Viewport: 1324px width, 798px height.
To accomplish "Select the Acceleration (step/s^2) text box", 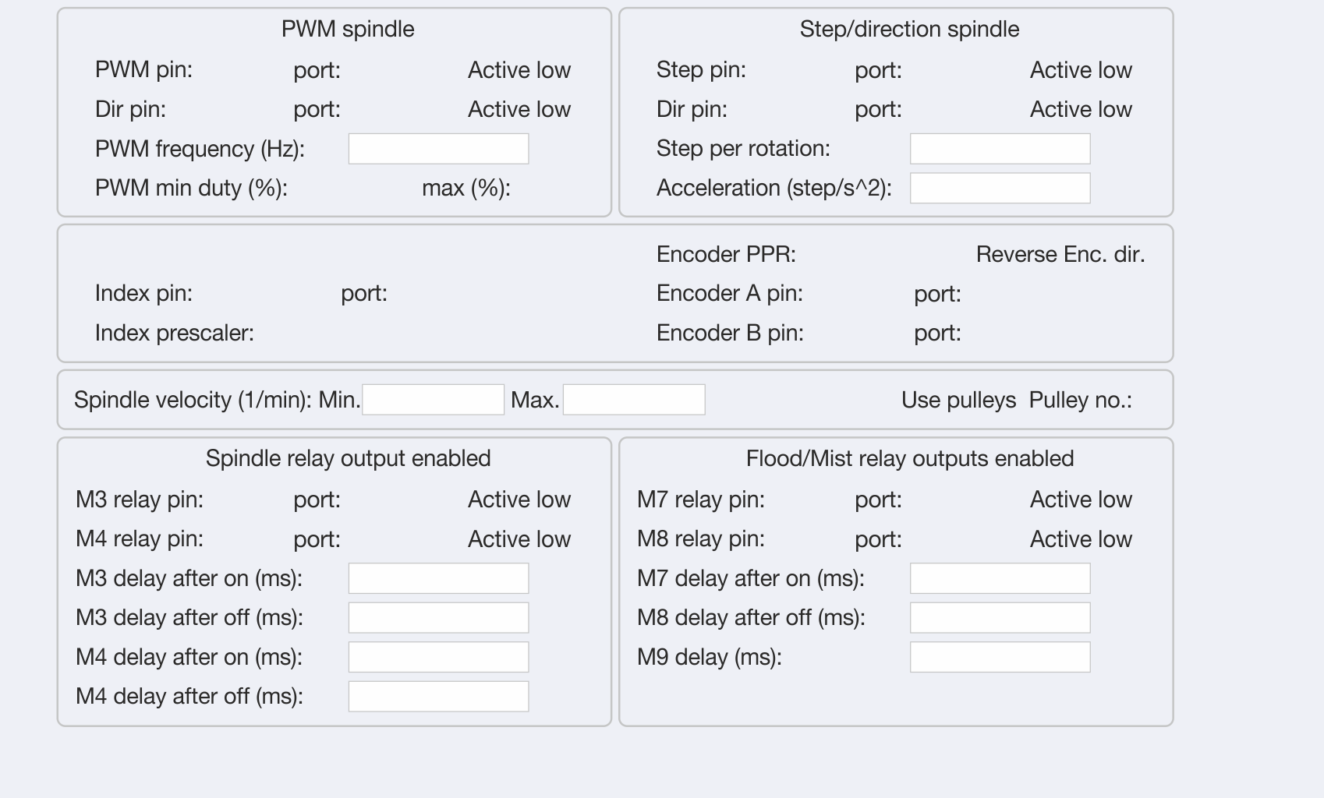I will coord(1000,189).
